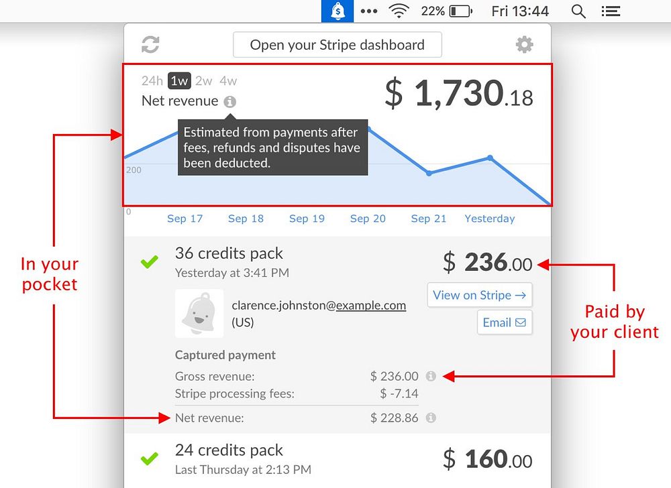Viewport: 671px width, 488px height.
Task: Click the net revenue tooltip text
Action: [x=272, y=147]
